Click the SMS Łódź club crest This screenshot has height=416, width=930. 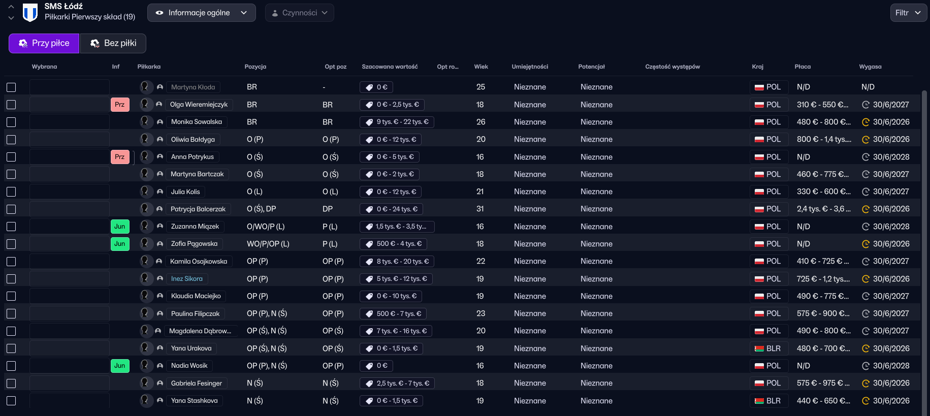[x=30, y=13]
